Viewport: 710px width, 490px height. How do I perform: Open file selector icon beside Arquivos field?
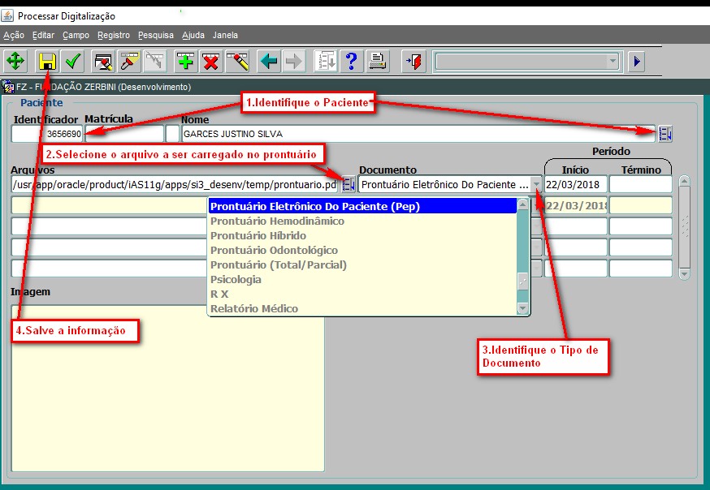349,184
